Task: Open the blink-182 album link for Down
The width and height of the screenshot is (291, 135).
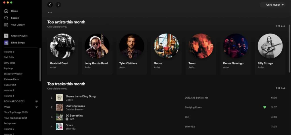Action: (x=190, y=127)
